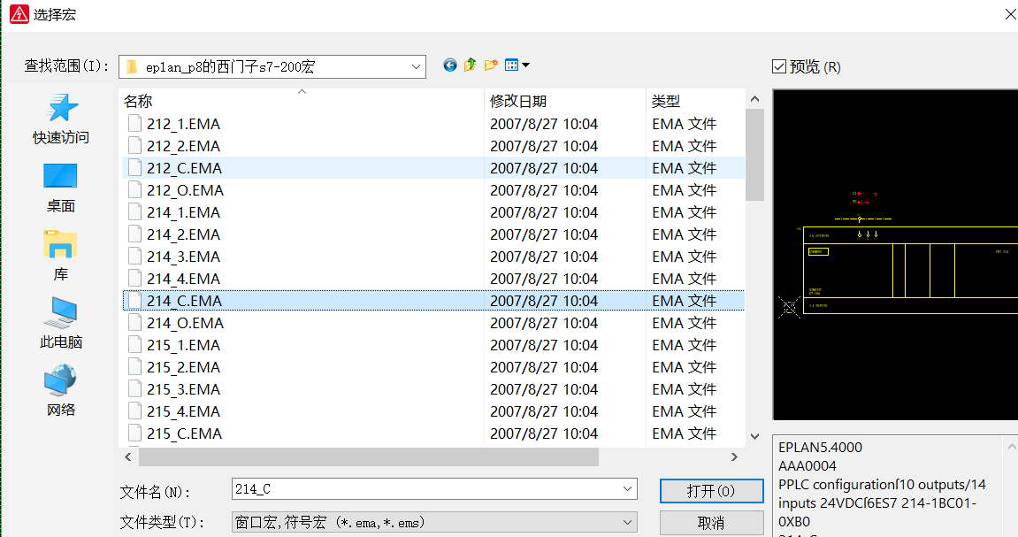Open the view menu icon
Screen dimensions: 1018x537
[517, 65]
